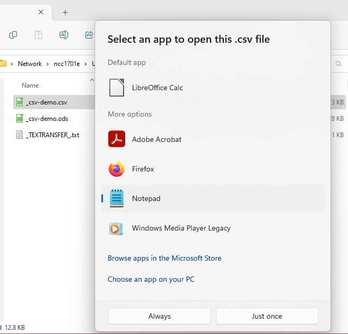This screenshot has width=348, height=334.
Task: Select Windows Media Player Legacy option
Action: tap(213, 228)
